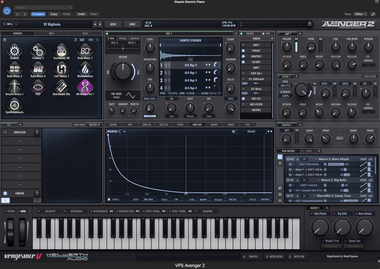Mute sample slot 1 ALS Digi 2
This screenshot has width=380, height=269.
tap(165, 65)
